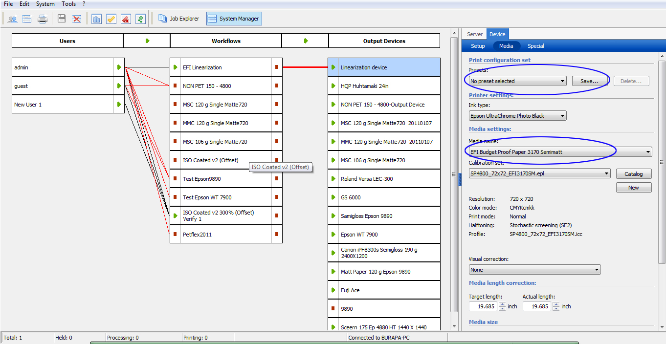Save configuration using the diskette toolbar icon
This screenshot has height=344, width=666.
click(61, 19)
